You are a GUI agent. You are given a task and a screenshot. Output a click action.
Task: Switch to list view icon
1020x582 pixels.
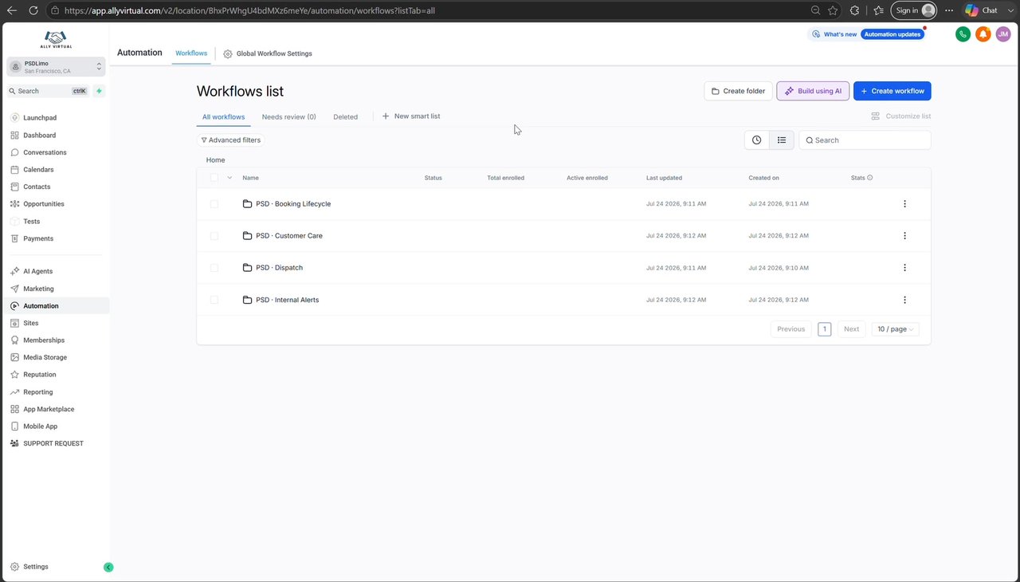(782, 140)
